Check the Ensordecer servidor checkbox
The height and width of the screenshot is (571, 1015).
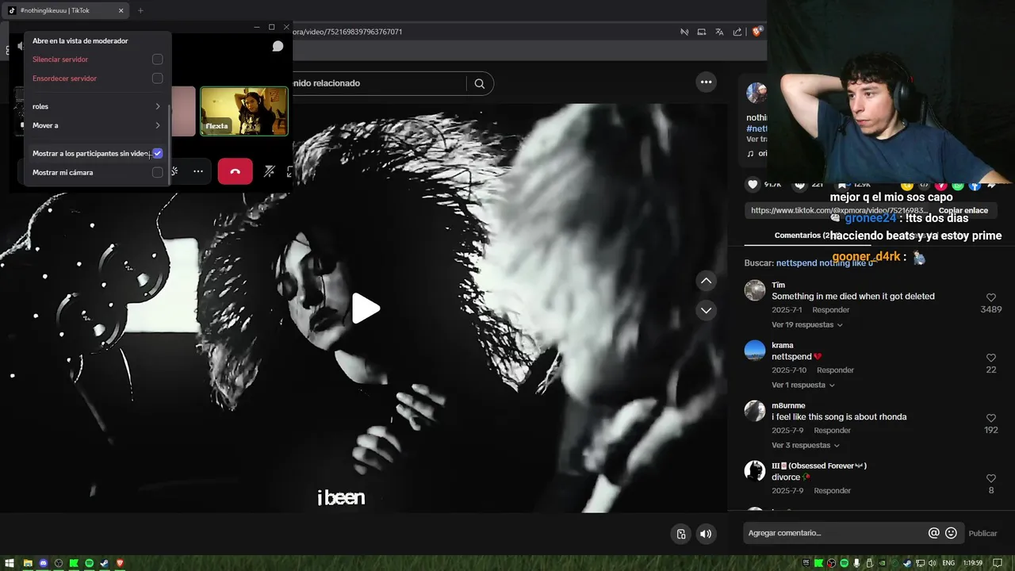pos(157,79)
